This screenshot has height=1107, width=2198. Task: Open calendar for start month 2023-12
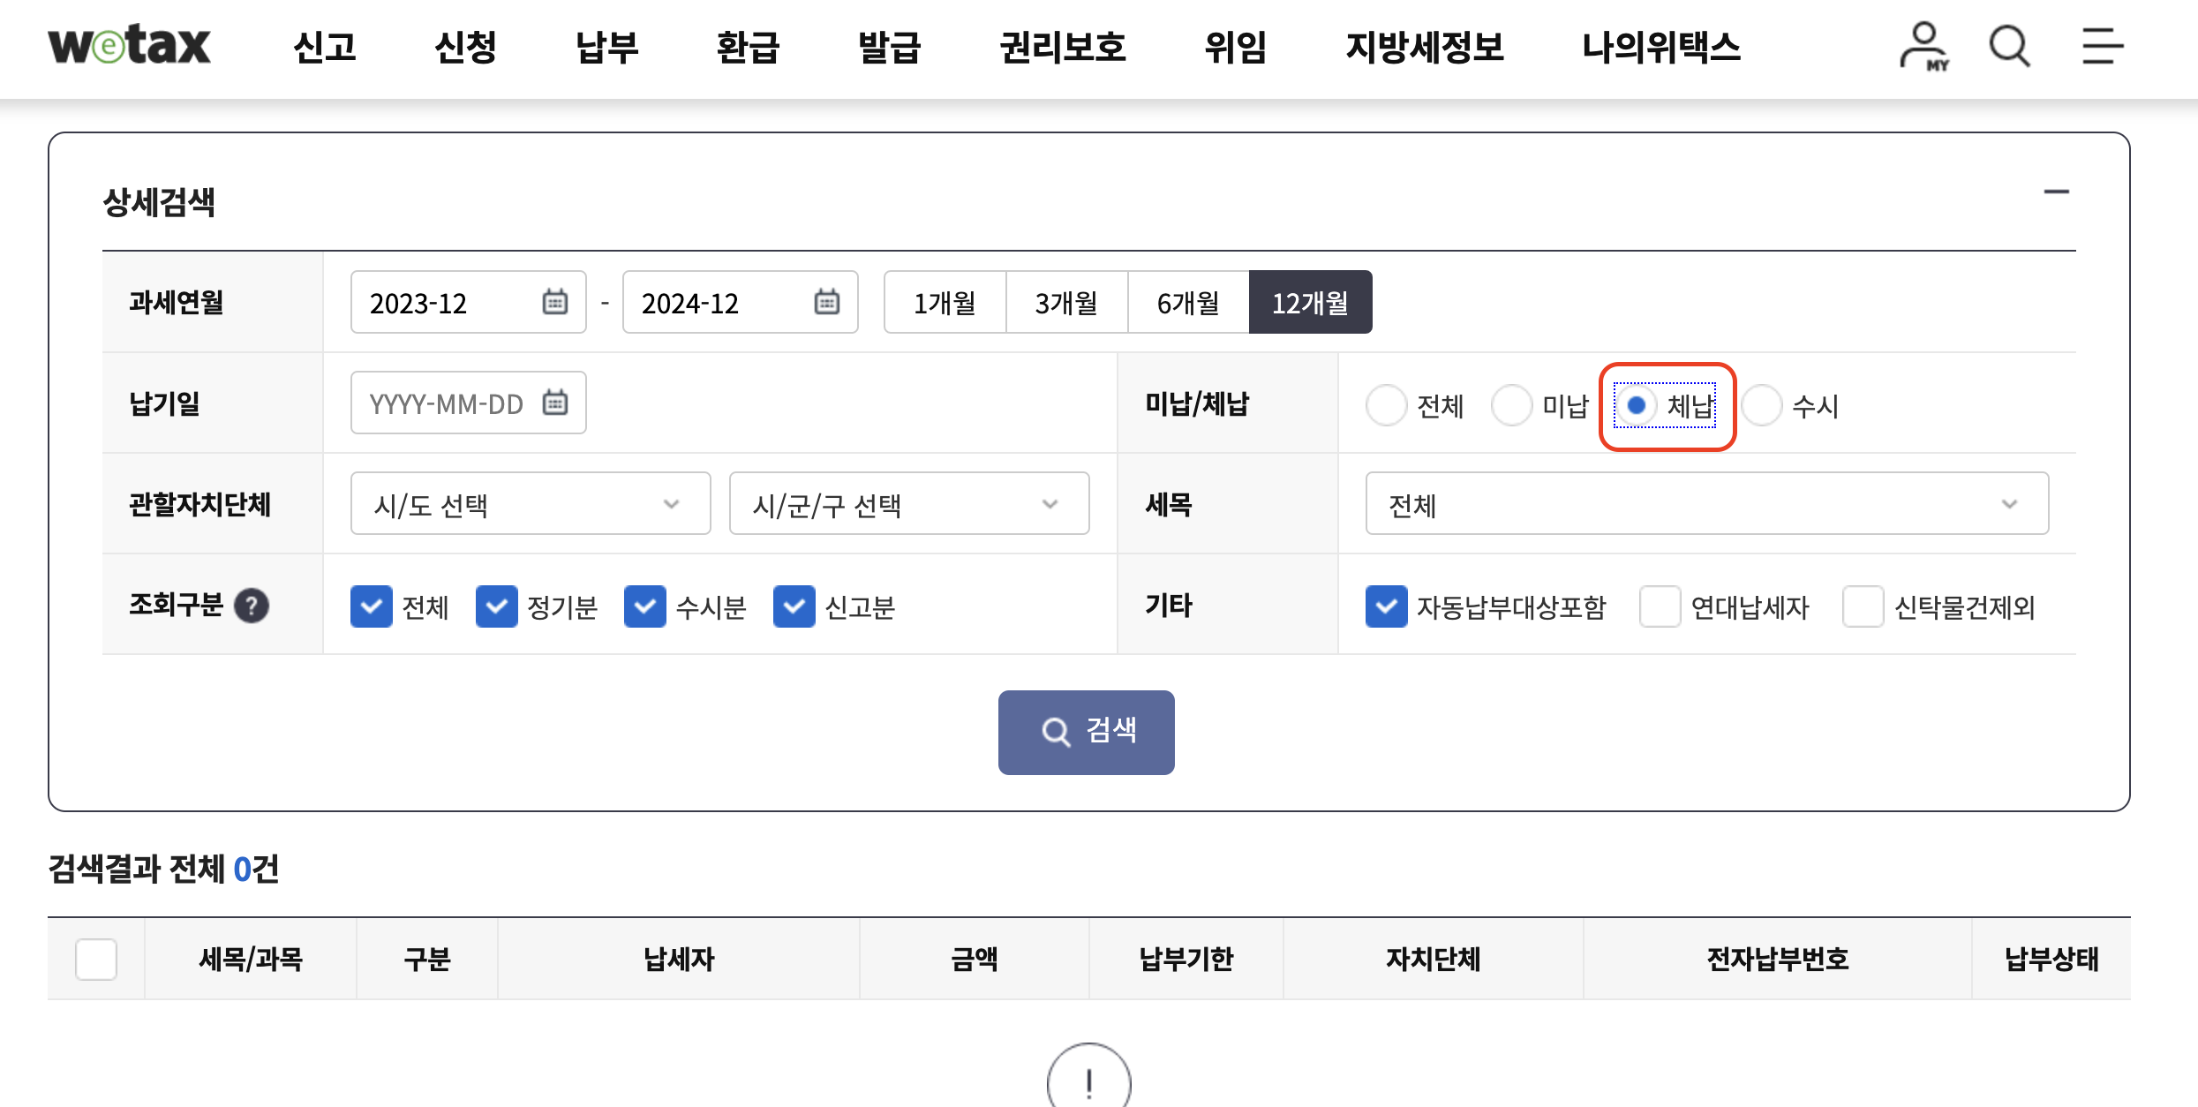[554, 302]
